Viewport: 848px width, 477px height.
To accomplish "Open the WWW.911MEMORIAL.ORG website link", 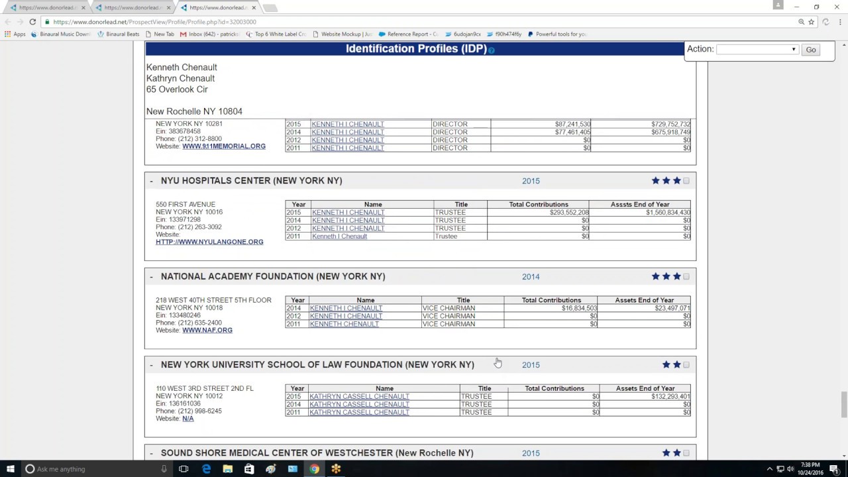I will tap(224, 146).
